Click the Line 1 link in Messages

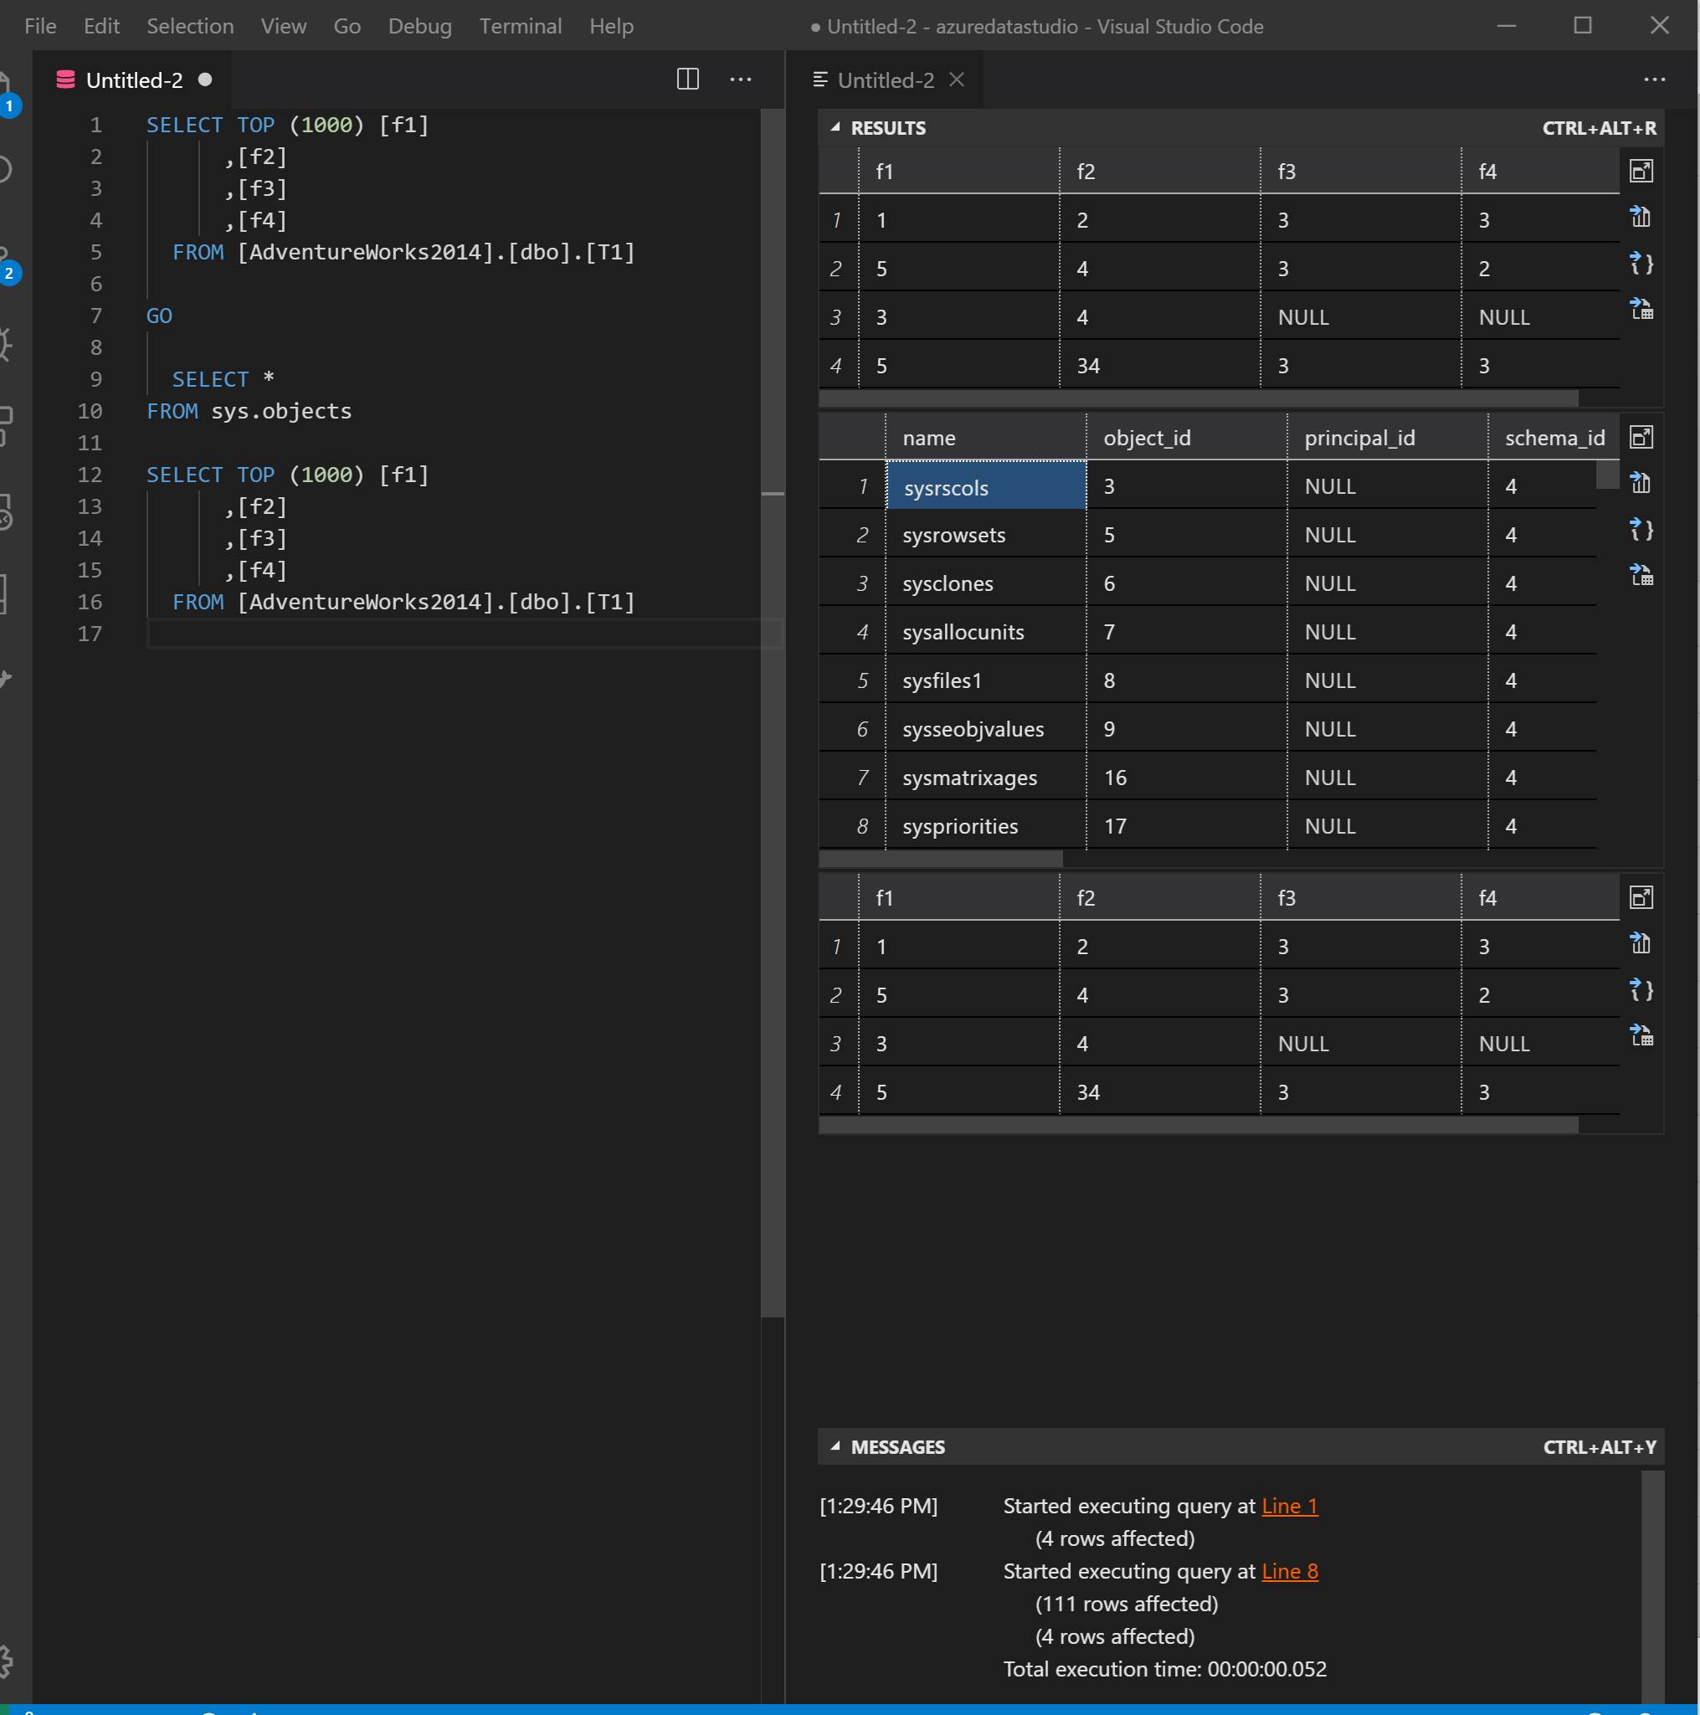[x=1290, y=1506]
